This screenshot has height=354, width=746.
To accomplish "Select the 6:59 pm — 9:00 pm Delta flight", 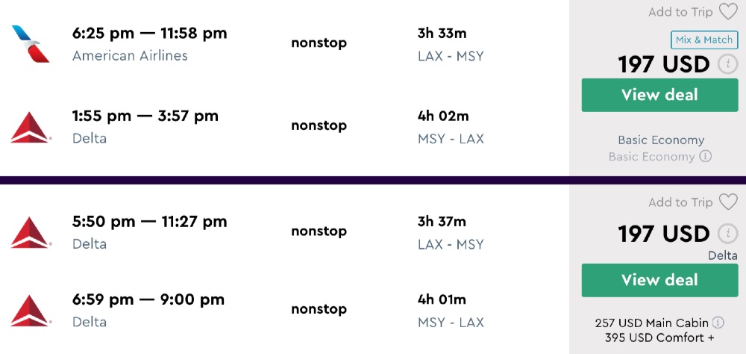I will (148, 299).
